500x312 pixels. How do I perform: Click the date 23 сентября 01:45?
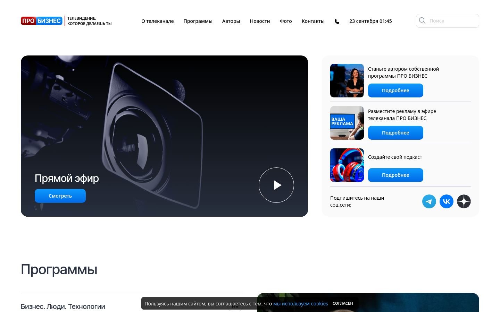[x=370, y=21]
